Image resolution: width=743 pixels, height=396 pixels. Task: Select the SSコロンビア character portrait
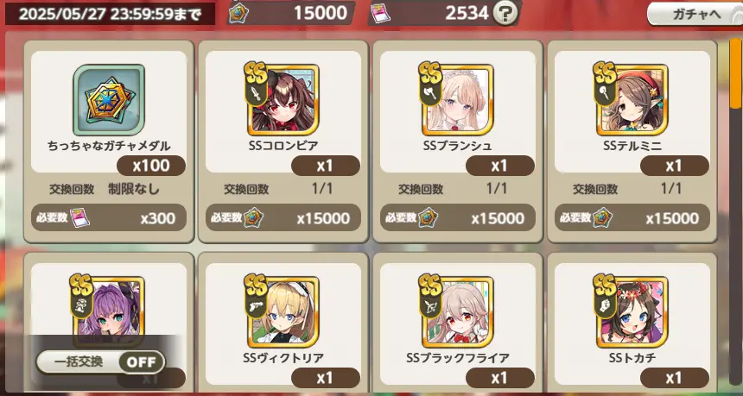click(x=283, y=100)
